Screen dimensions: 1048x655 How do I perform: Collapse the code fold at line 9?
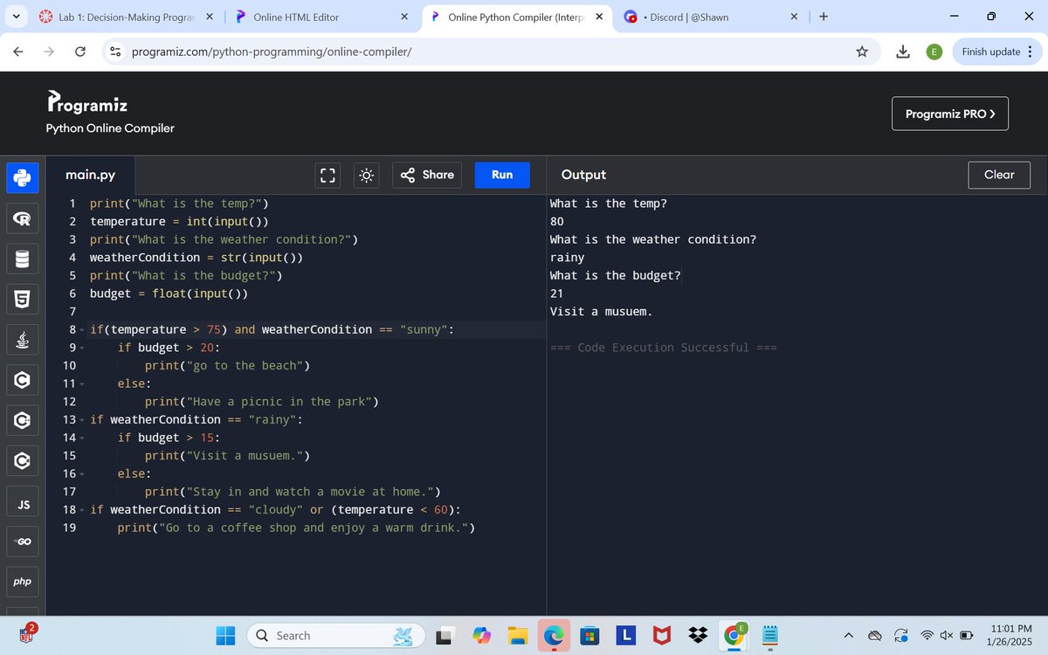pyautogui.click(x=82, y=348)
